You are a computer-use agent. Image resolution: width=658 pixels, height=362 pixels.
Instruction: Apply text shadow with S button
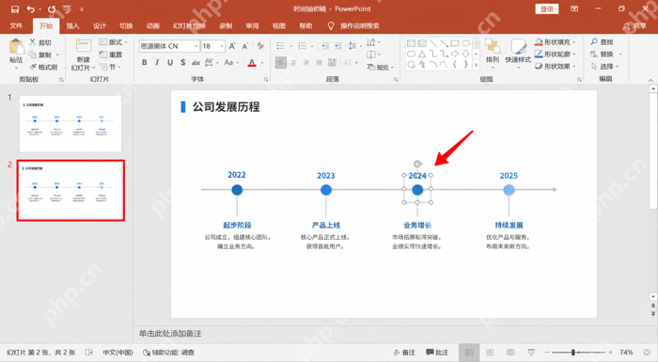click(x=183, y=63)
